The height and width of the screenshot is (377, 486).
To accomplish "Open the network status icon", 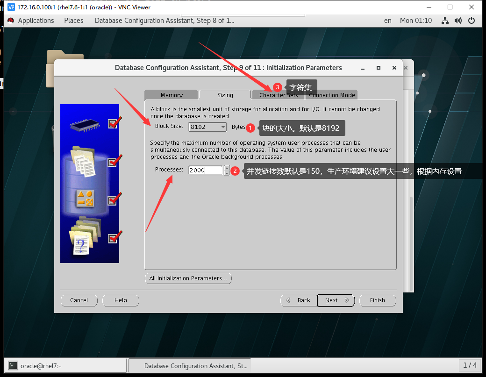I will point(445,21).
